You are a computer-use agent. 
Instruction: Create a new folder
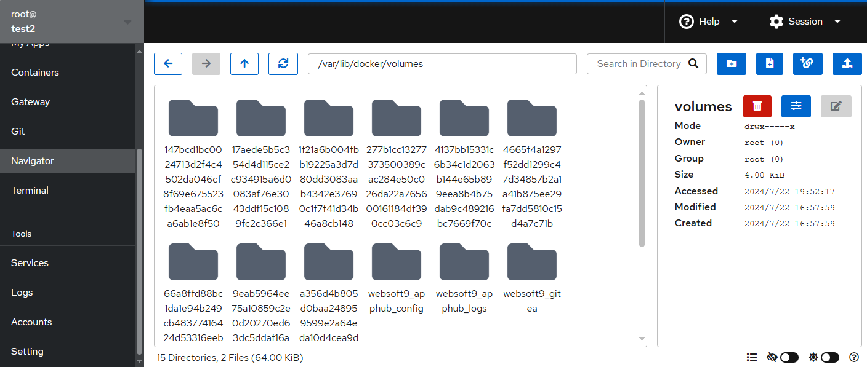pos(732,64)
